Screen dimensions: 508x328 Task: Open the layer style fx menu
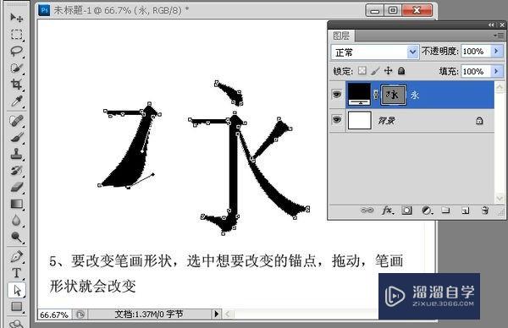point(388,210)
